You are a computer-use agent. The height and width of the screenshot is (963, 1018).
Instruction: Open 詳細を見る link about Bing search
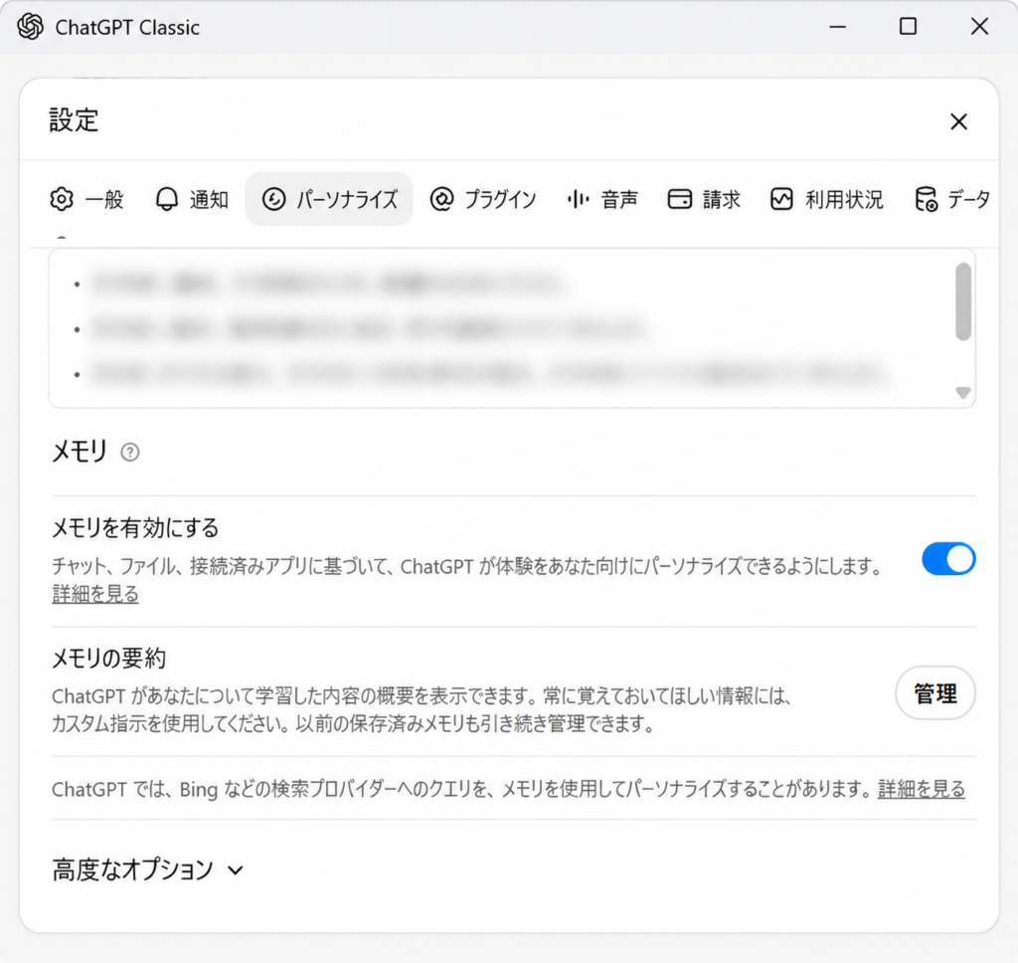pos(922,789)
